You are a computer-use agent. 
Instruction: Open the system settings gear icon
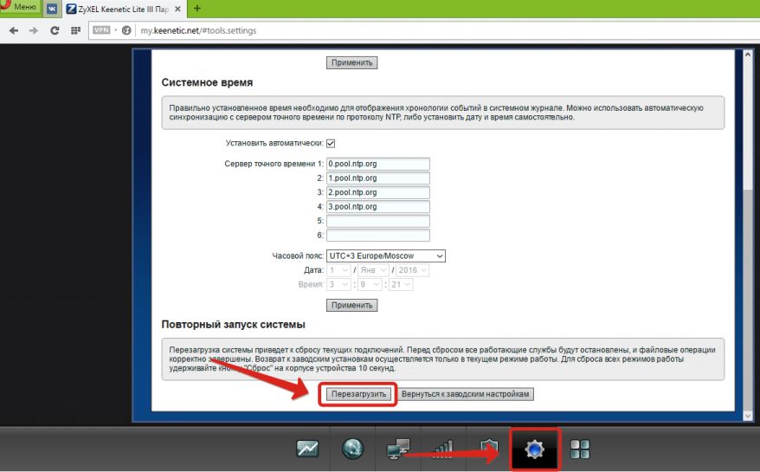click(535, 449)
